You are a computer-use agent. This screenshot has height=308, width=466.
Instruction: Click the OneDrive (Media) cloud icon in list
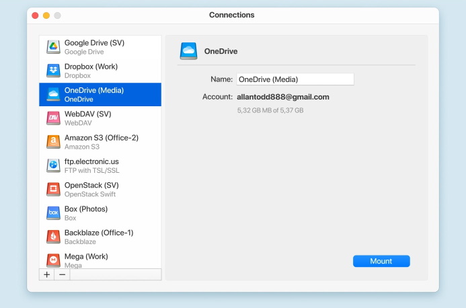(54, 94)
